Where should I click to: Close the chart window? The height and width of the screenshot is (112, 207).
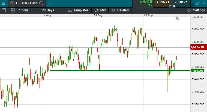[204, 3]
